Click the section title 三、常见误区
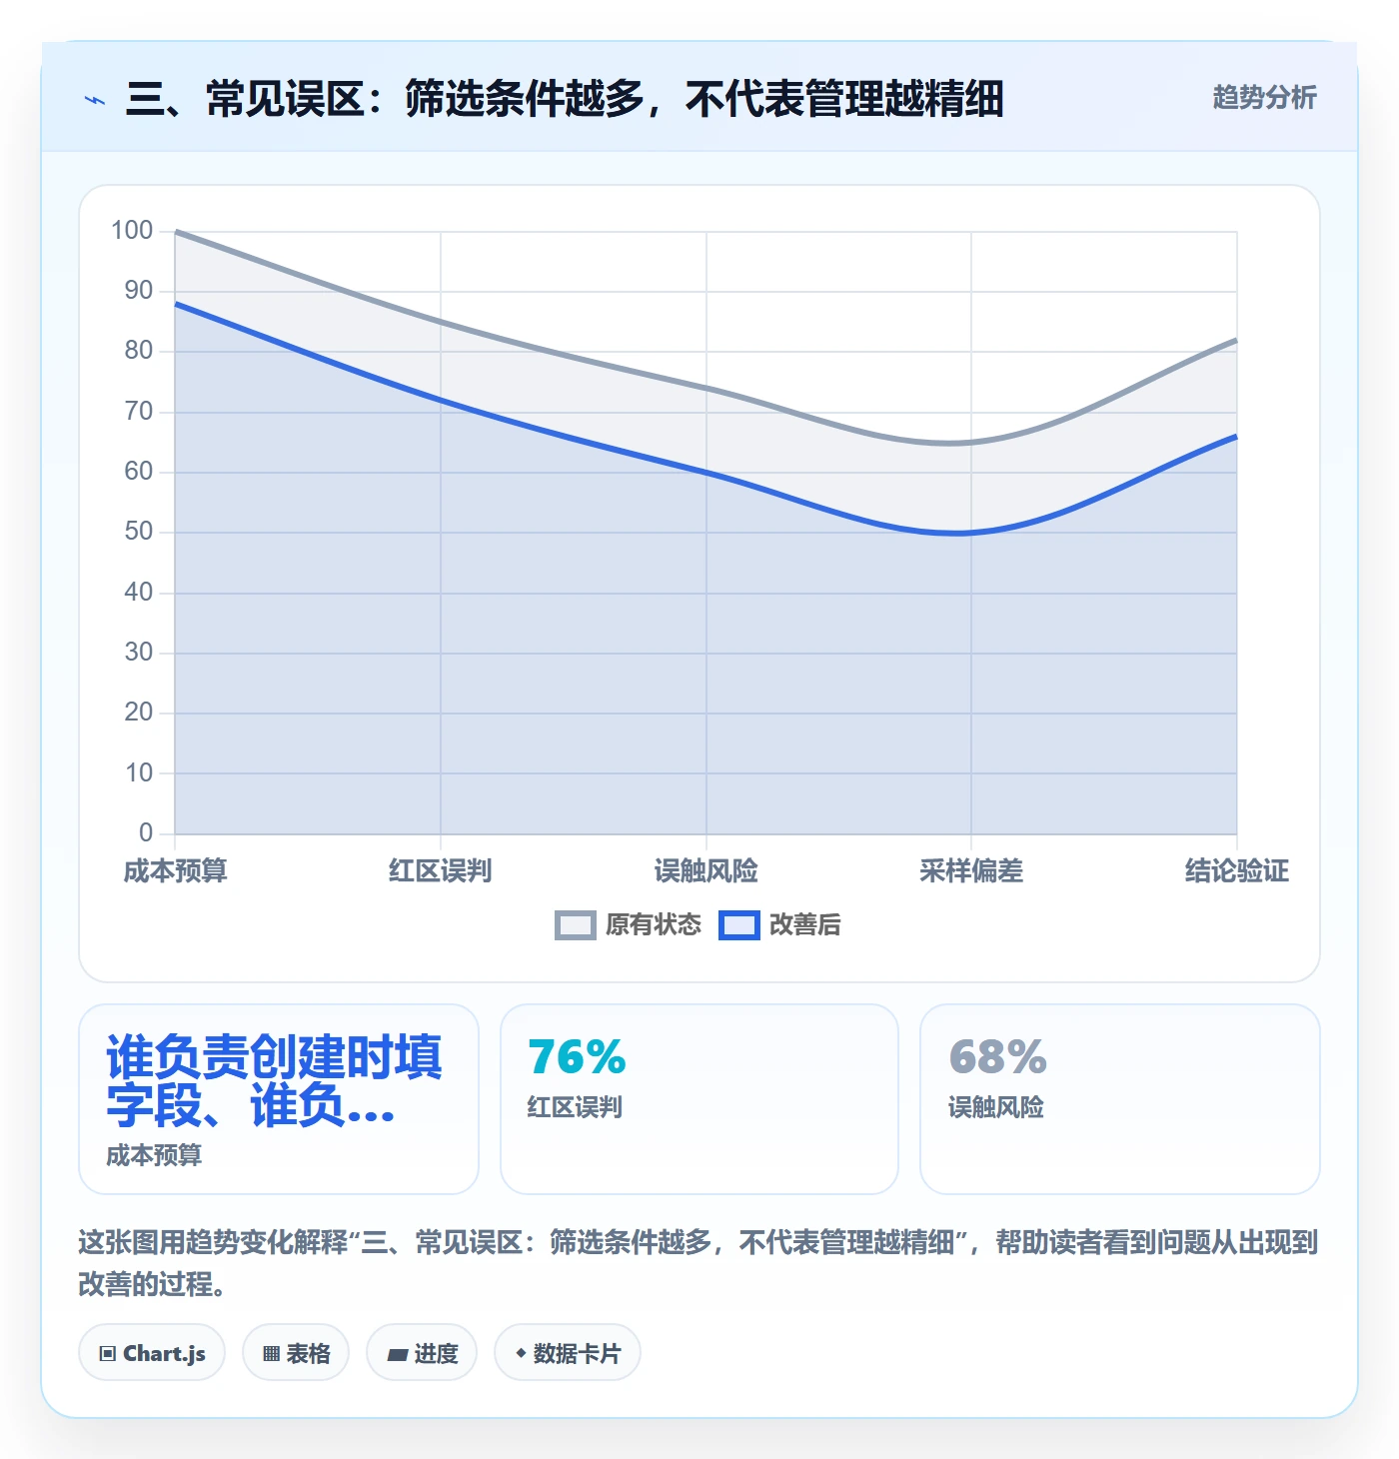This screenshot has height=1459, width=1399. [x=565, y=99]
